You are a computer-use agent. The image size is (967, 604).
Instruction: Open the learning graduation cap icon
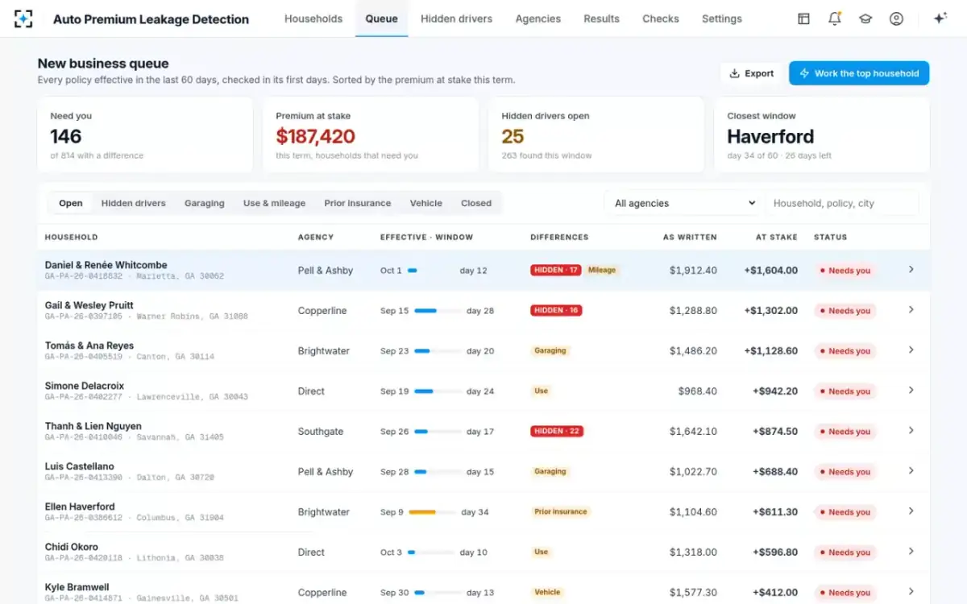point(865,19)
